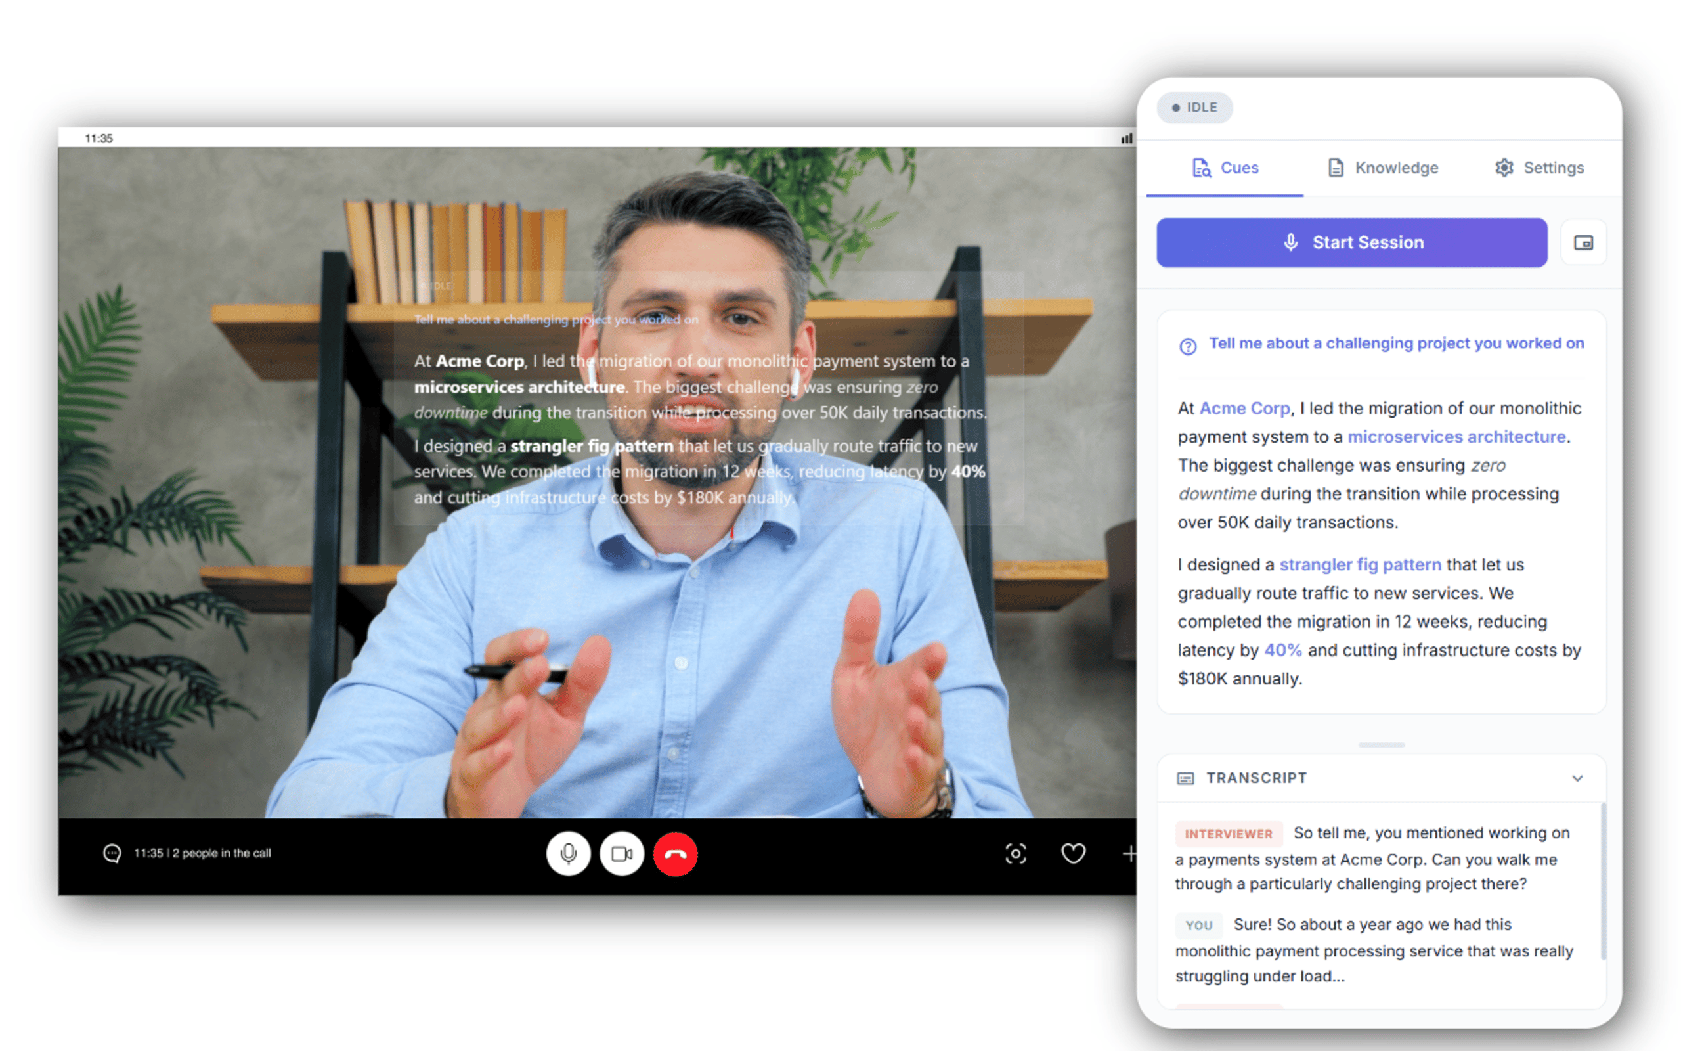This screenshot has width=1681, height=1051.
Task: Collapse the Transcript section chevron
Action: [1577, 778]
